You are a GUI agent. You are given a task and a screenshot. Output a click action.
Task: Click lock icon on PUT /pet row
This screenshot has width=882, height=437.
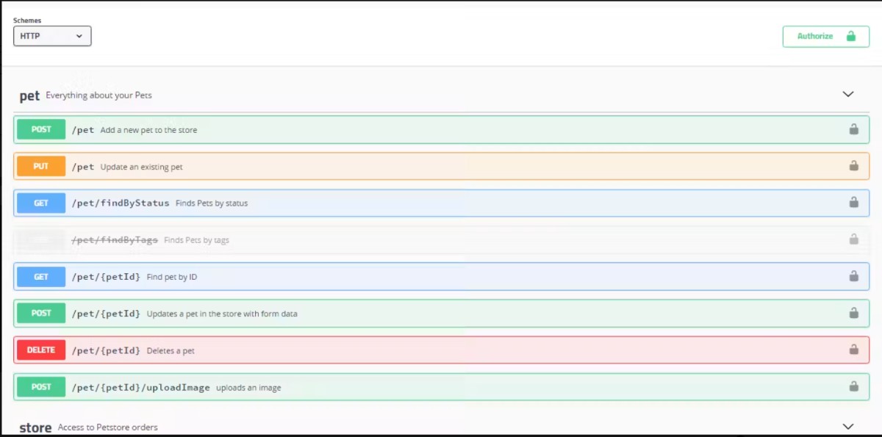coord(853,166)
